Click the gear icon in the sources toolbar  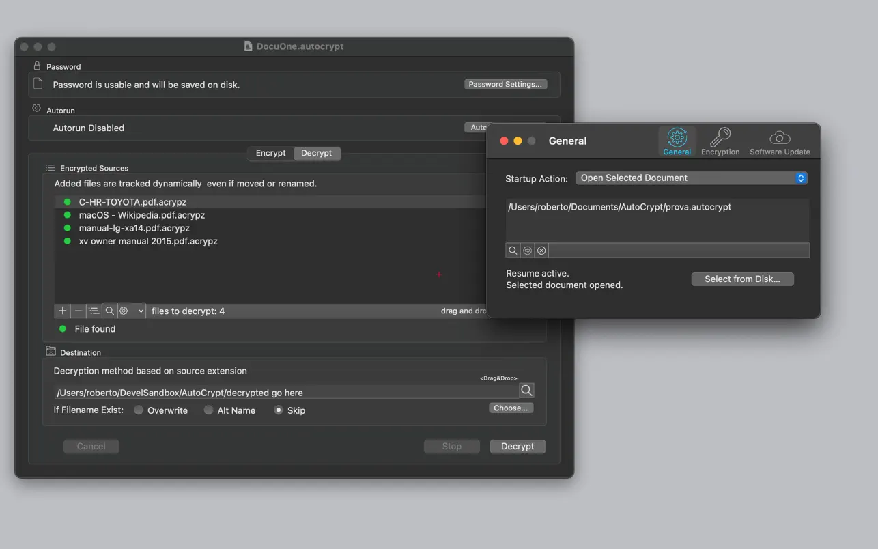pyautogui.click(x=124, y=311)
